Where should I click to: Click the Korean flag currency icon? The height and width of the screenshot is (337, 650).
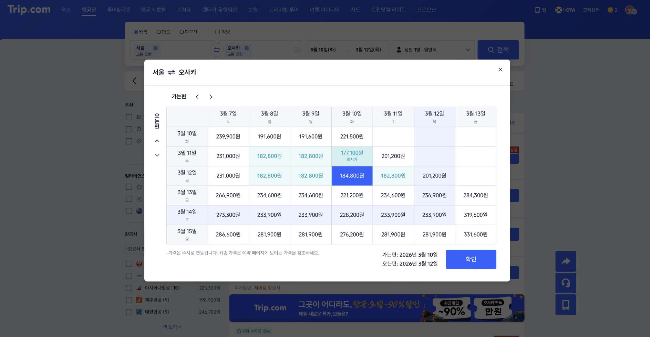tap(558, 10)
